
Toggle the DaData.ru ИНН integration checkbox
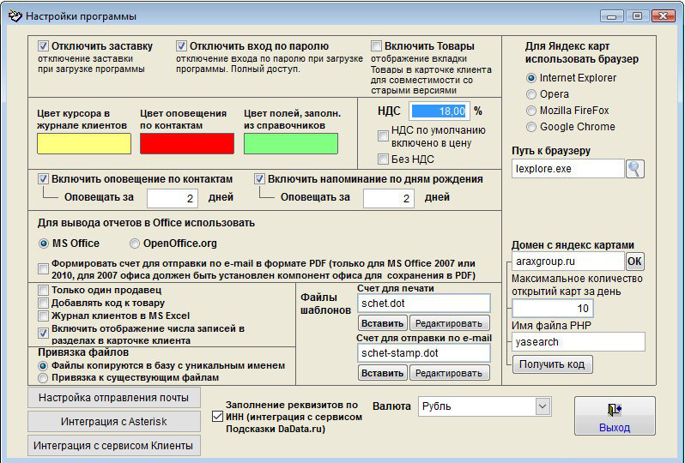click(217, 417)
